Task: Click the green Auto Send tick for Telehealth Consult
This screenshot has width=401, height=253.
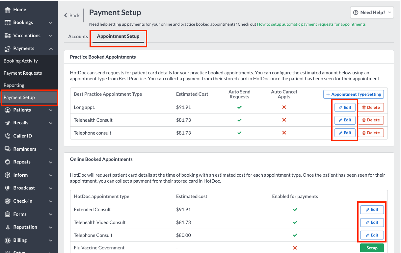Action: coord(239,120)
